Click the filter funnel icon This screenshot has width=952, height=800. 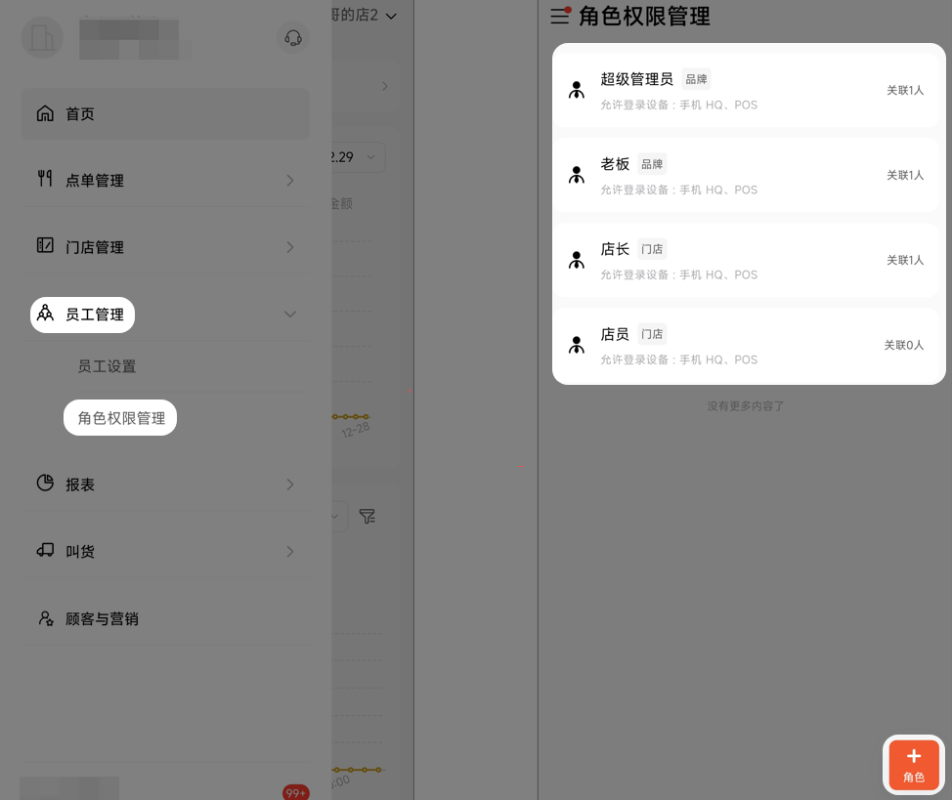368,516
